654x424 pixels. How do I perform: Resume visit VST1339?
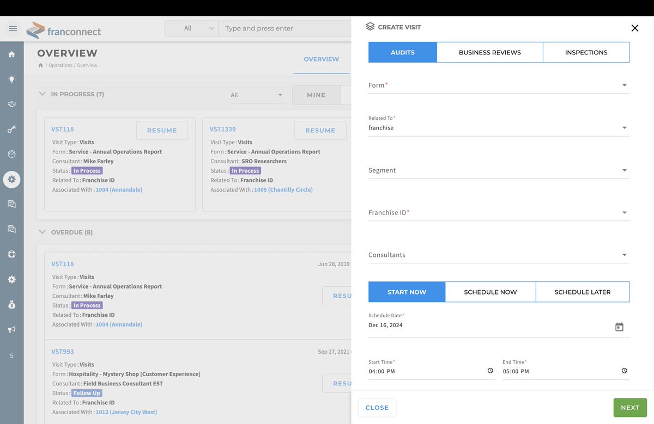[320, 131]
